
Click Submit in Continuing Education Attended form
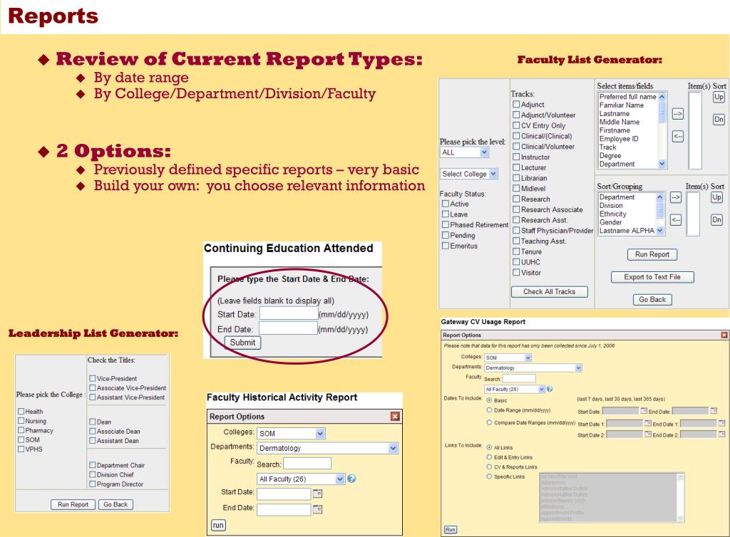pos(242,342)
